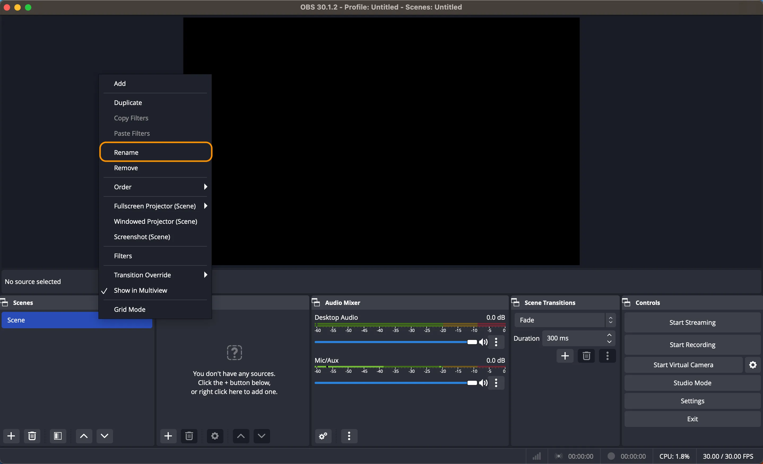Click Mic/Aux volume slider handle
Screen dimensions: 763x464
tap(472, 383)
